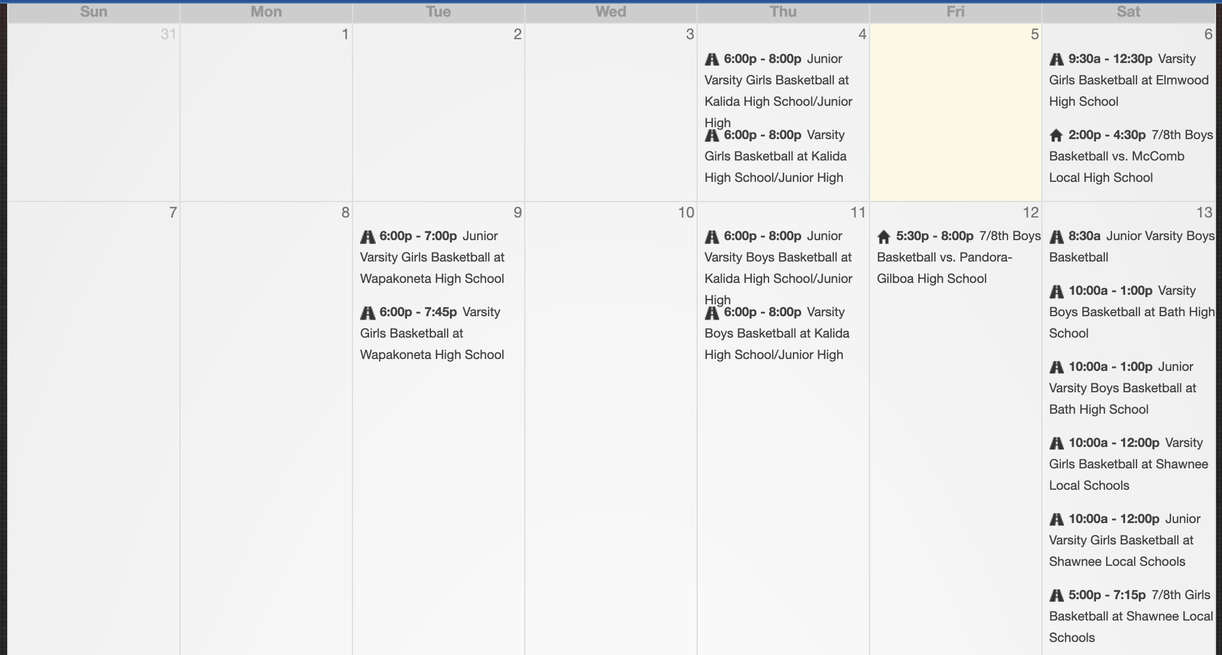Open Junior Varsity Girls at Shawnee Local event
1222x655 pixels.
click(1125, 540)
